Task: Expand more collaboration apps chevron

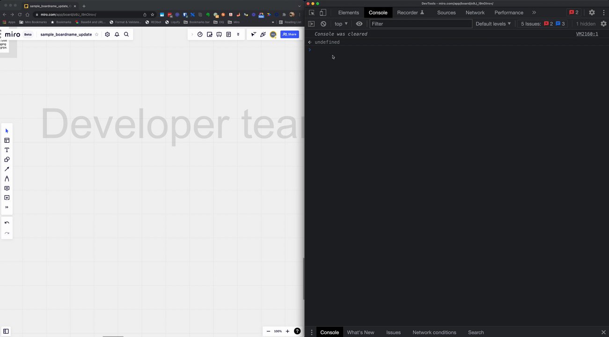Action: coord(238,34)
